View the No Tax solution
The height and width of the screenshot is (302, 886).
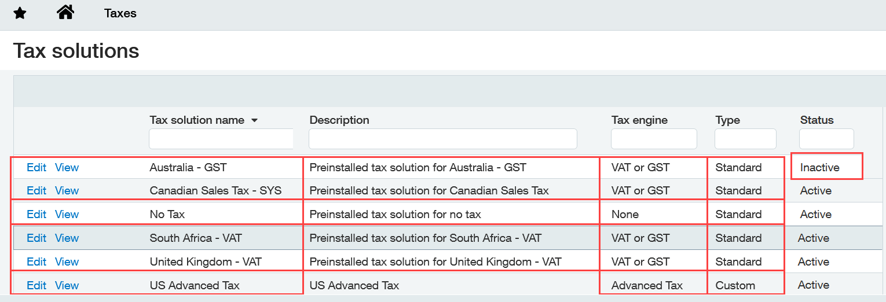pos(67,214)
